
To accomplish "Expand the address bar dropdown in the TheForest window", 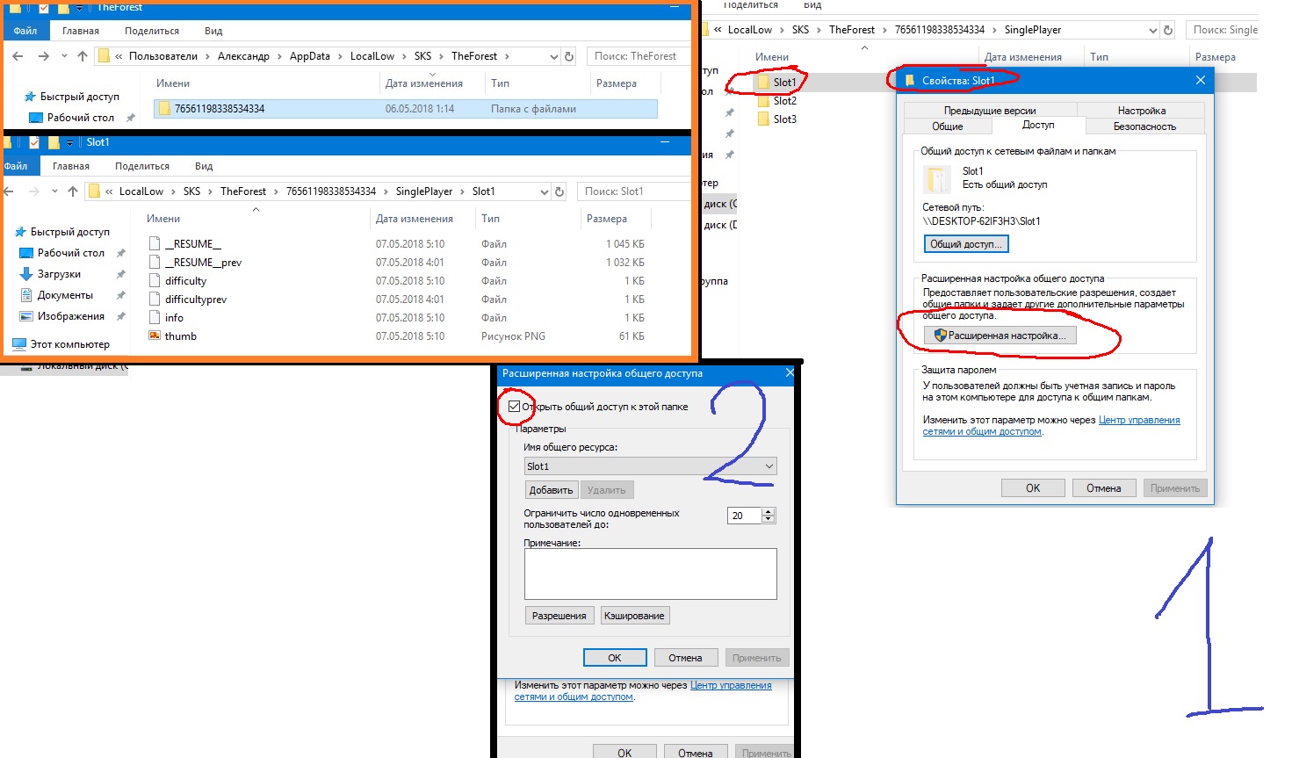I will point(554,56).
